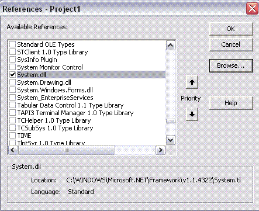This screenshot has height=211, width=259.
Task: Click the horizontal scroll right arrow
Action: coord(160,150)
